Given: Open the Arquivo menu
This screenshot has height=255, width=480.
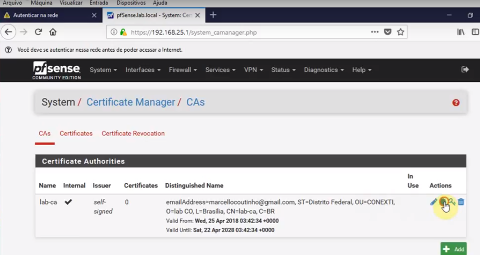Looking at the screenshot, I should pos(12,3).
